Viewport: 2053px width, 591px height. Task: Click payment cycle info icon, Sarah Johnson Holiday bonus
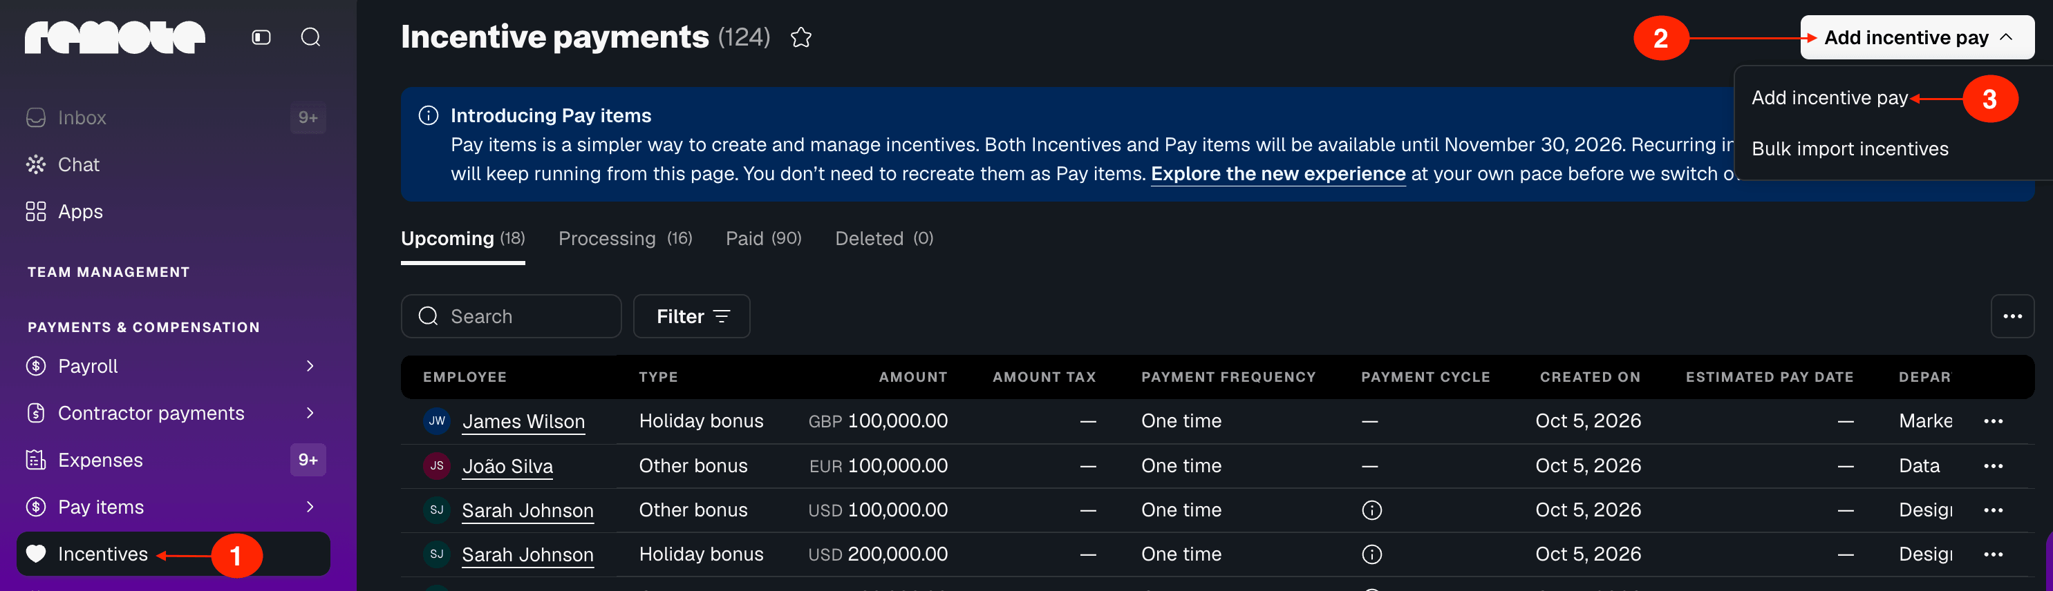point(1371,554)
